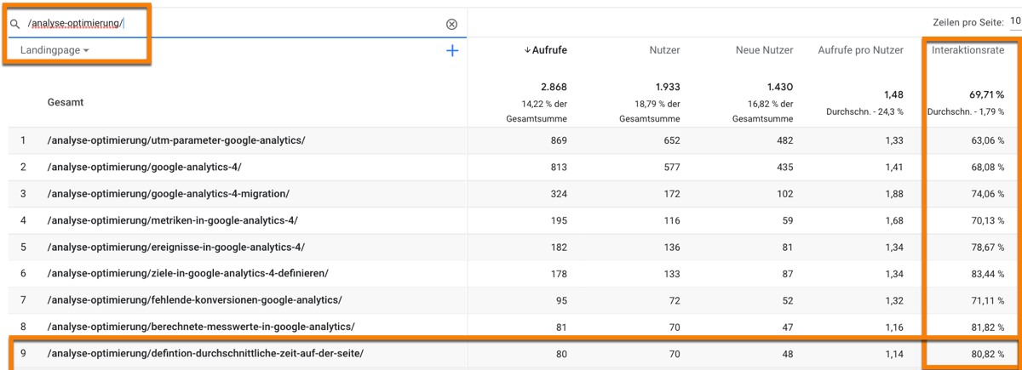The height and width of the screenshot is (370, 1022).
Task: Sort by the Nutzer column header
Action: [x=663, y=50]
